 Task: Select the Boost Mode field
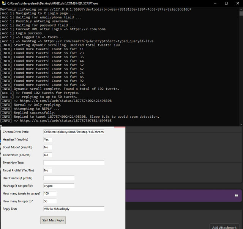pos(48,147)
